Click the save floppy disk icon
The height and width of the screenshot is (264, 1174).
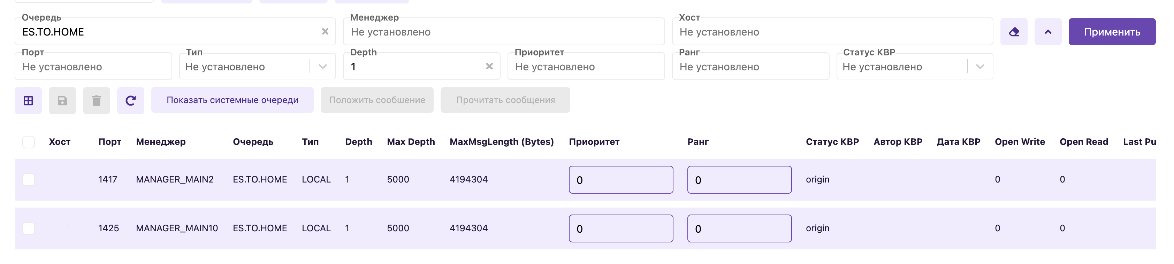[62, 101]
